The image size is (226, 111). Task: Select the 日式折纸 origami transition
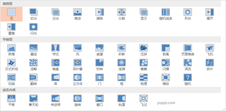pyautogui.click(x=12, y=65)
